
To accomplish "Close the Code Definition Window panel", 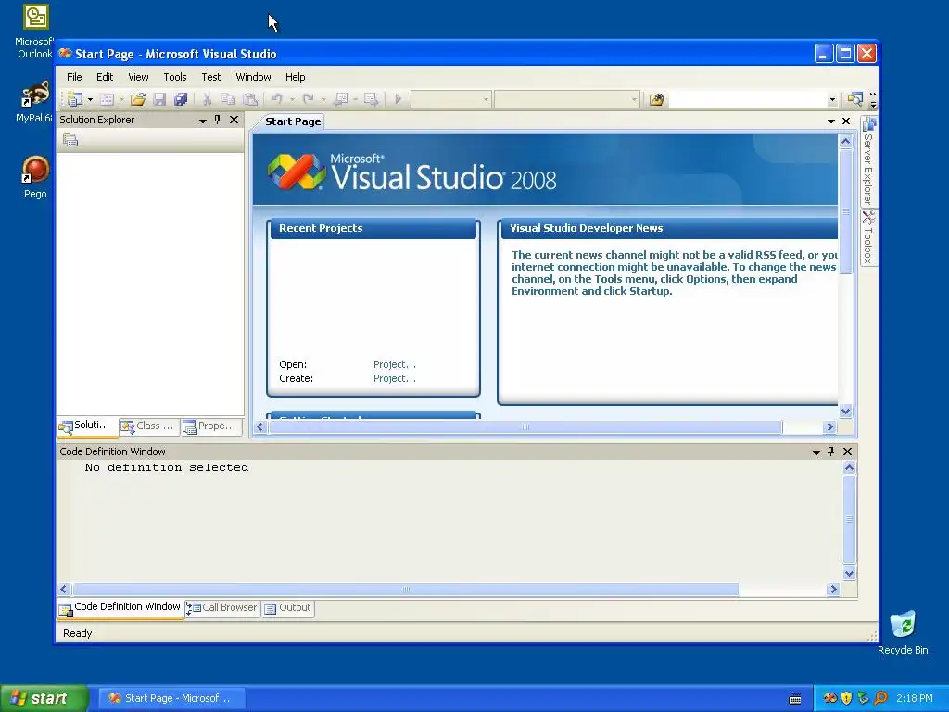I will click(x=847, y=451).
